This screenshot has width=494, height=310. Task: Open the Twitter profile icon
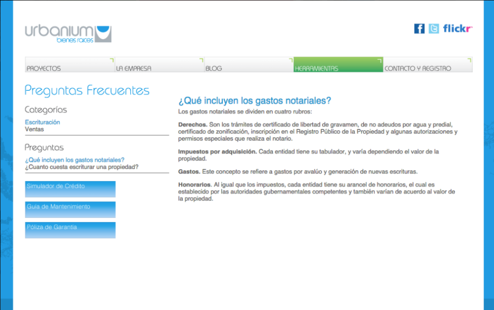click(x=434, y=29)
